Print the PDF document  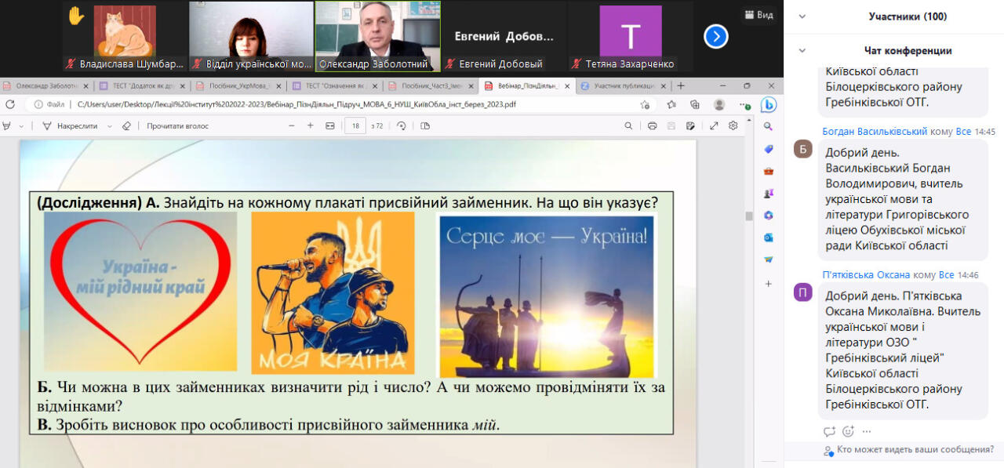[652, 125]
